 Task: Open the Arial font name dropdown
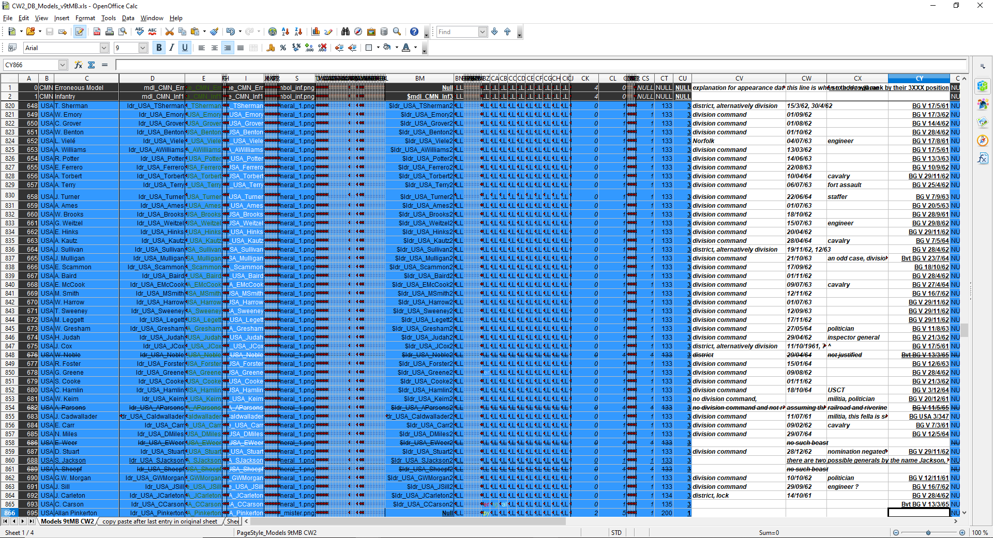[104, 48]
